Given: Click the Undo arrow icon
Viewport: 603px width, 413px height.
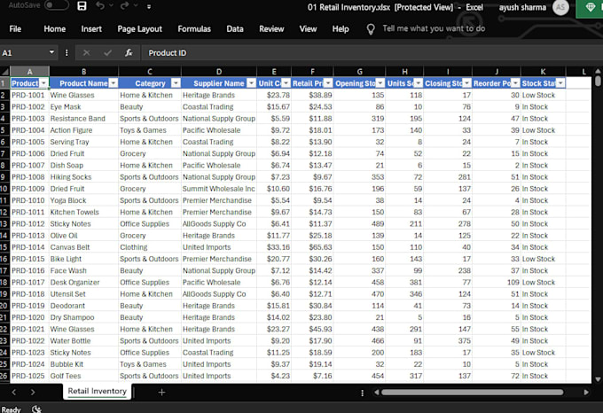Looking at the screenshot, I should (x=100, y=6).
